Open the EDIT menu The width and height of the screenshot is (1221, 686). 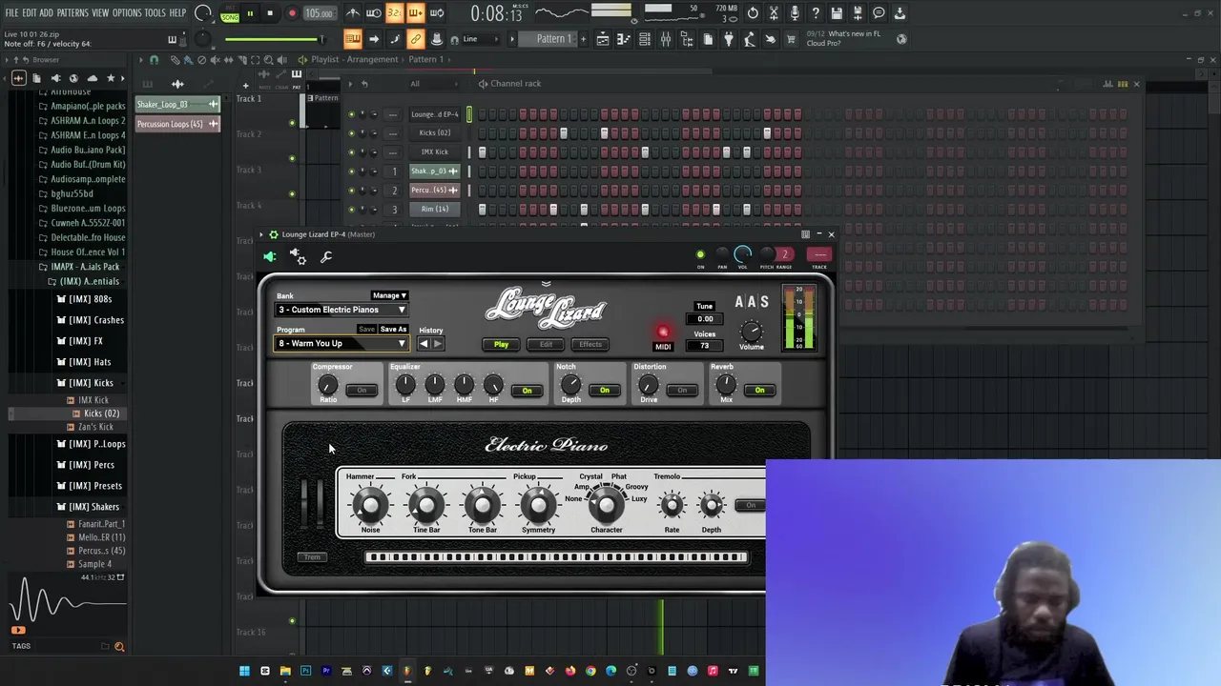coord(30,13)
